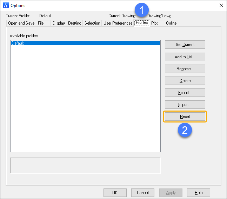The image size is (227, 199).
Task: Open the Online tab
Action: (x=171, y=23)
